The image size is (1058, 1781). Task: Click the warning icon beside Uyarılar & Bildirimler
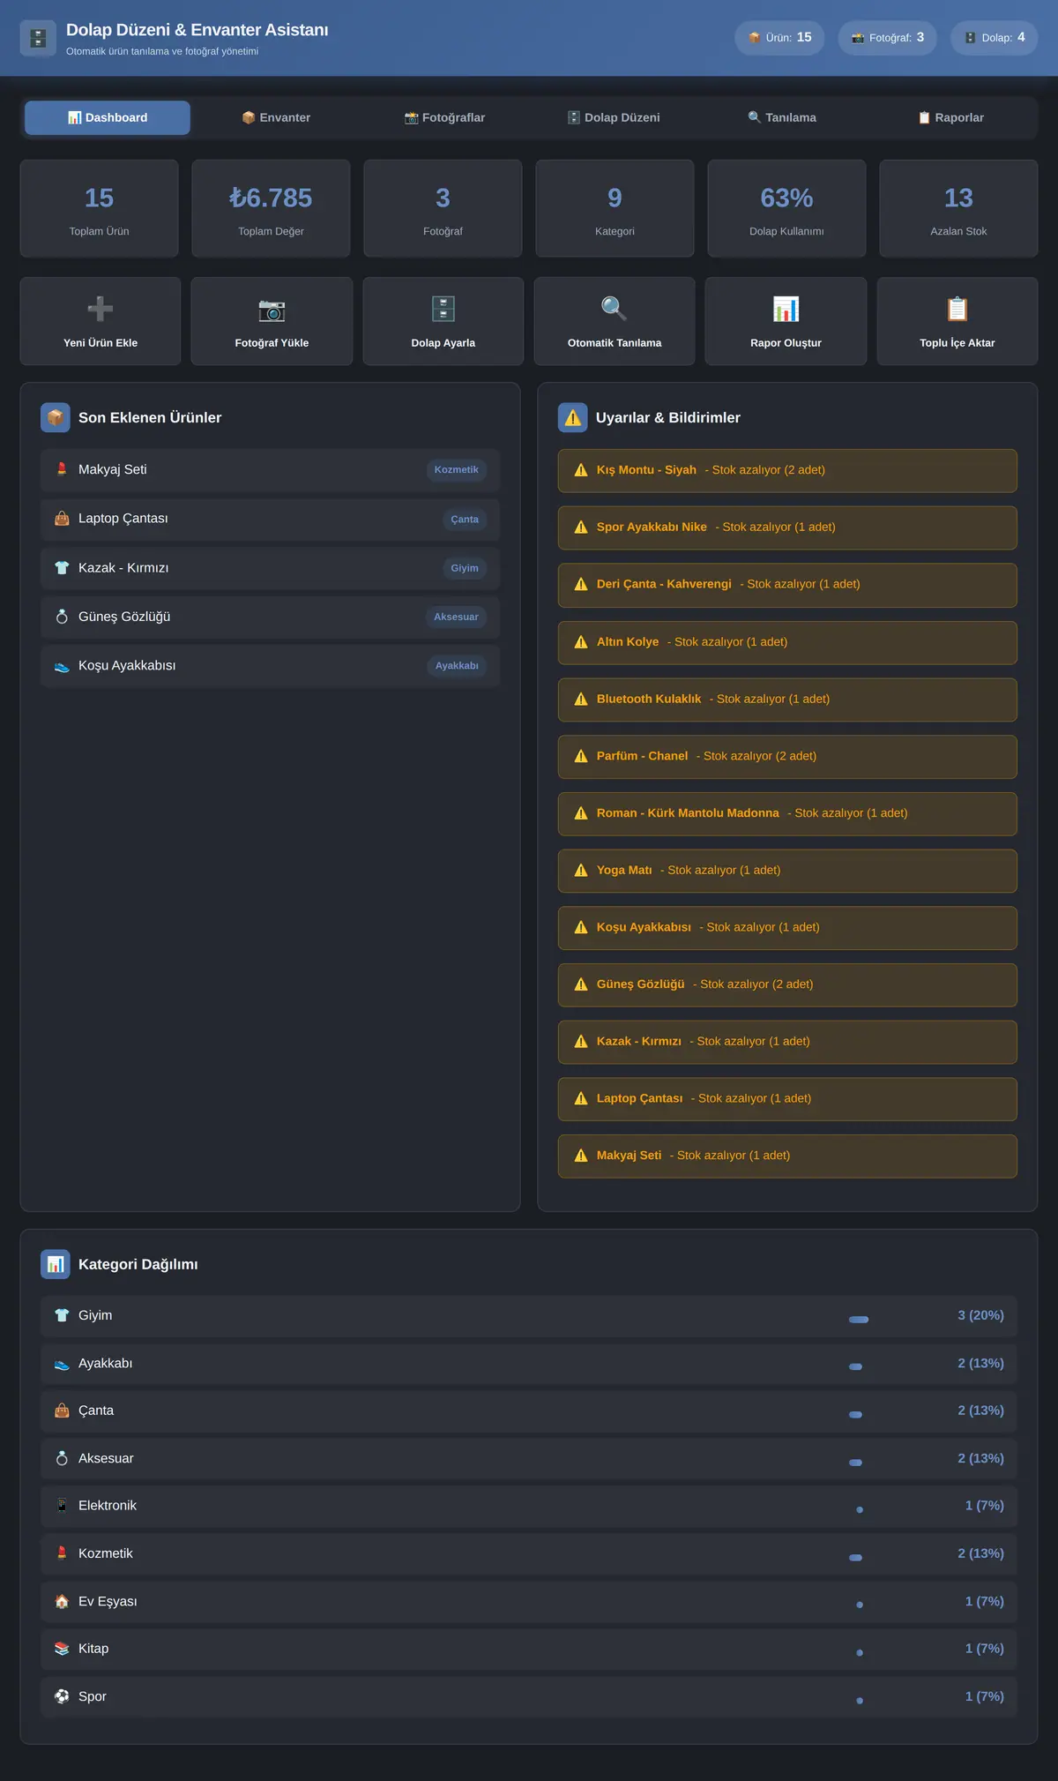tap(573, 417)
